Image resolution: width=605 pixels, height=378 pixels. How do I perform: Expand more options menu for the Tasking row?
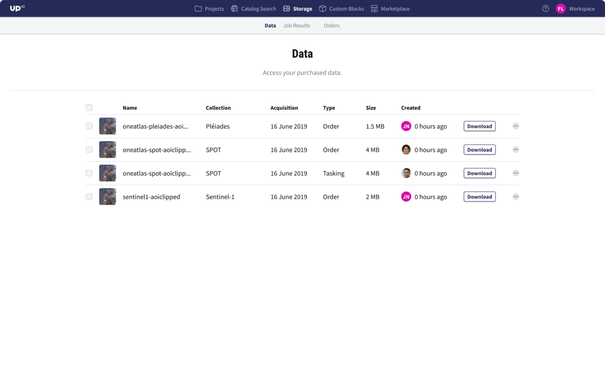(x=516, y=173)
